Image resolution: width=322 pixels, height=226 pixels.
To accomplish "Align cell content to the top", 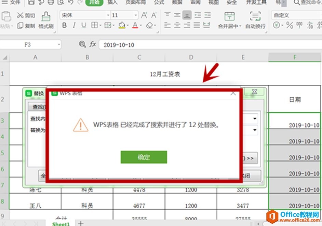I will pyautogui.click(x=167, y=15).
